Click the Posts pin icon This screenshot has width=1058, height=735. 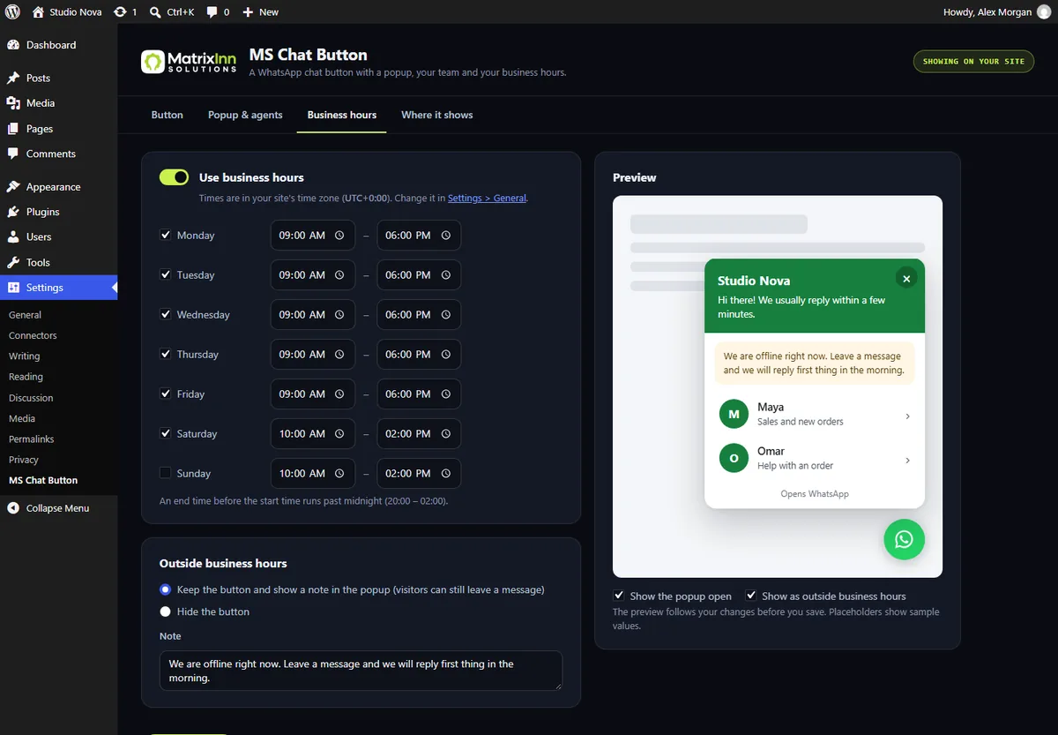13,78
